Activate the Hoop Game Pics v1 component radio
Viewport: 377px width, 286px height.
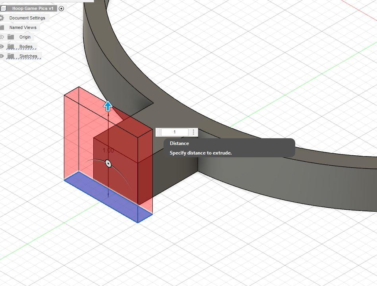click(x=61, y=8)
